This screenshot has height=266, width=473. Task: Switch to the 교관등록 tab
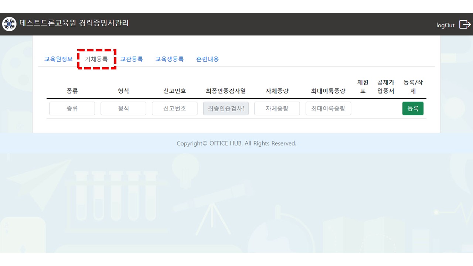132,59
